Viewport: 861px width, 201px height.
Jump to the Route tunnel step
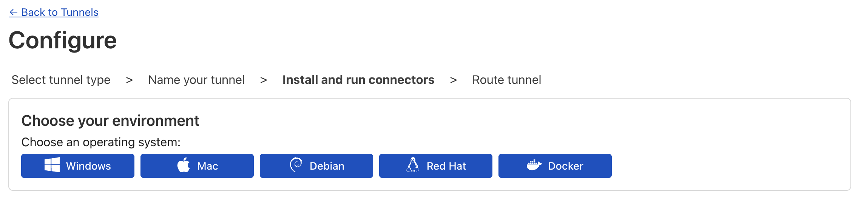point(506,80)
